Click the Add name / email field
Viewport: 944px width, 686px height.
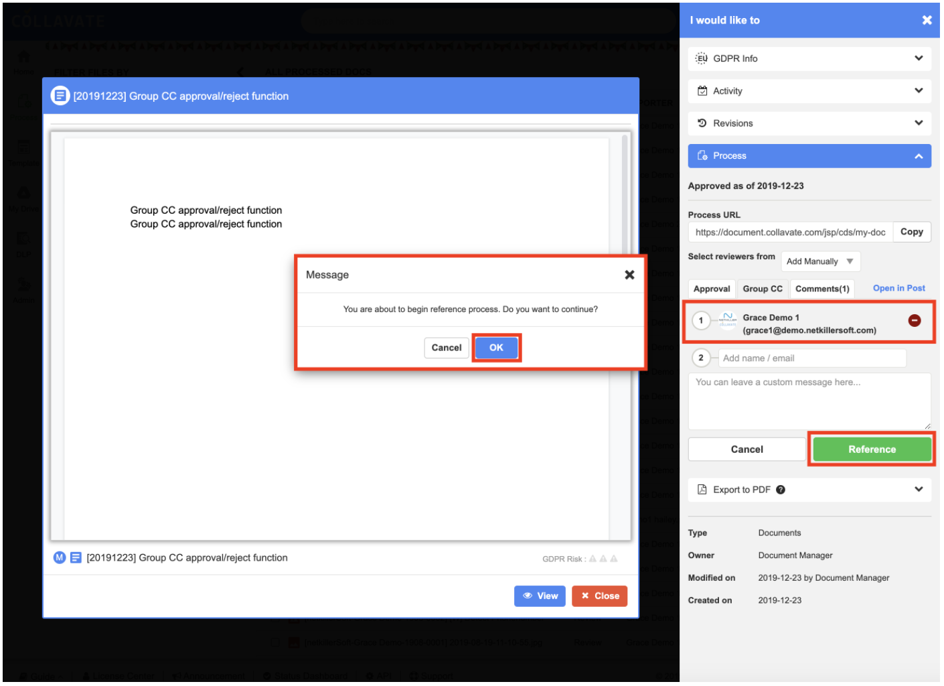[x=812, y=358]
